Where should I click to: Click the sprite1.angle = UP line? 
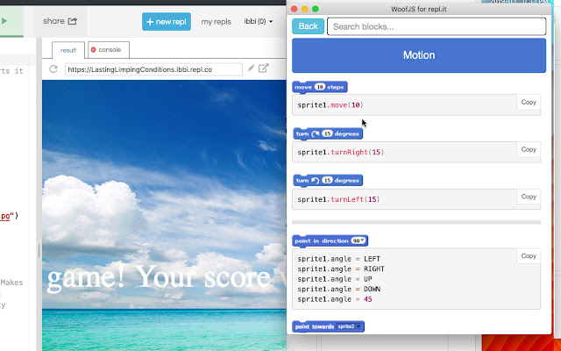(x=335, y=279)
